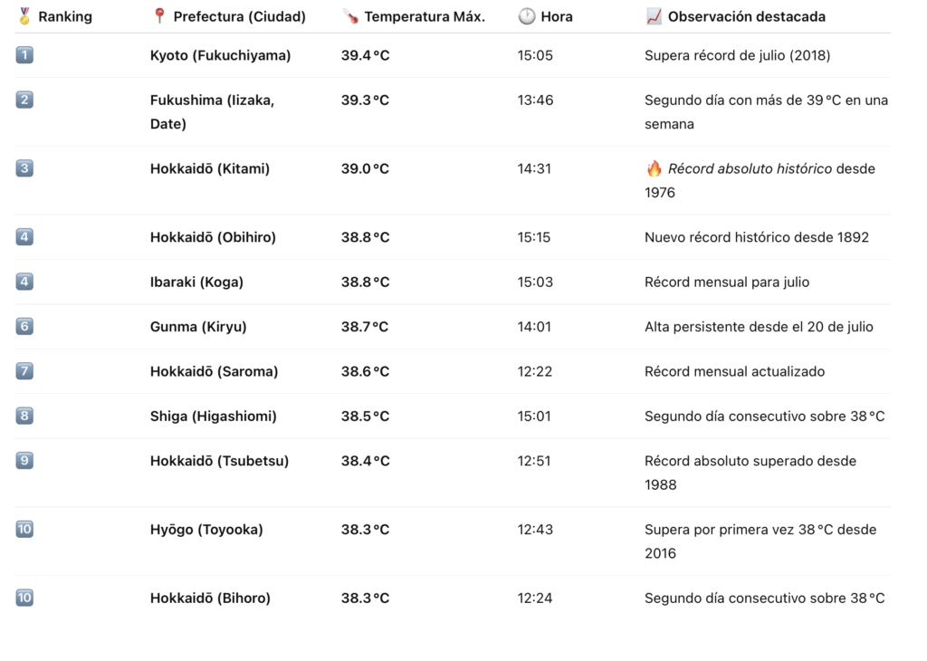The width and height of the screenshot is (927, 661).
Task: Click the Hora column header text
Action: click(x=557, y=16)
